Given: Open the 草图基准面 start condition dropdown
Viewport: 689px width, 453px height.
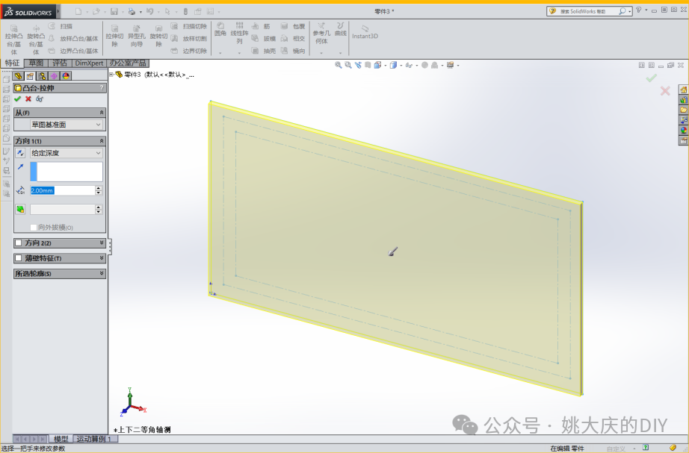Looking at the screenshot, I should click(x=67, y=125).
